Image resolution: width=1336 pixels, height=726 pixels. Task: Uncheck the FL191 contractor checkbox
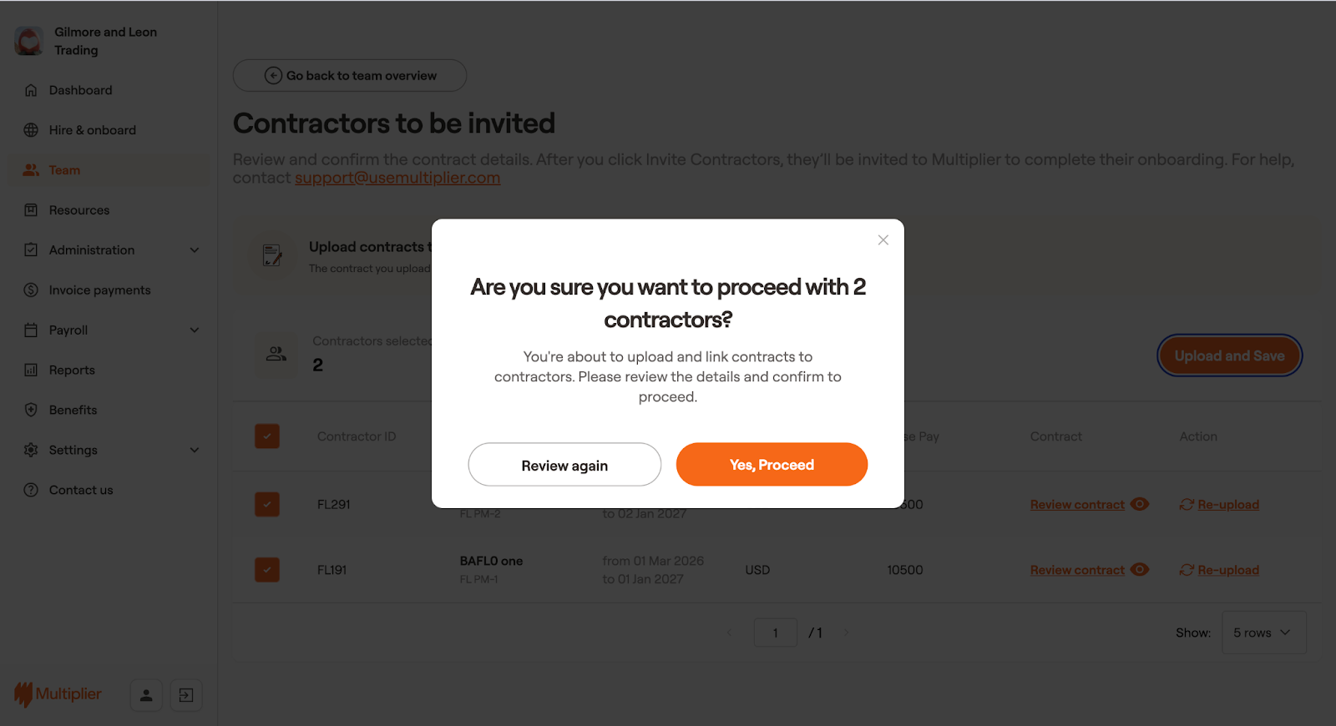267,570
